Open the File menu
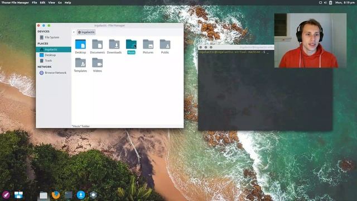 coord(35,2)
